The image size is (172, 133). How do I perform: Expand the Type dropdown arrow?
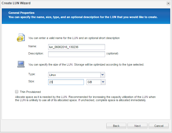pyautogui.click(x=103, y=75)
